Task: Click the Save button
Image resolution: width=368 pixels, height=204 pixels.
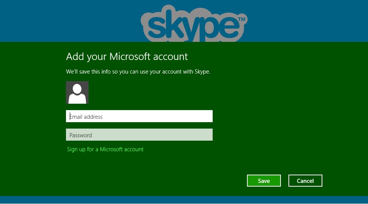Action: pos(264,181)
